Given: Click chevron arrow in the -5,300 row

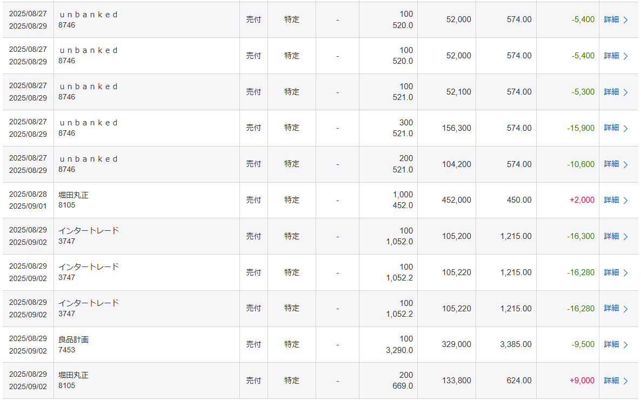Looking at the screenshot, I should tap(625, 92).
